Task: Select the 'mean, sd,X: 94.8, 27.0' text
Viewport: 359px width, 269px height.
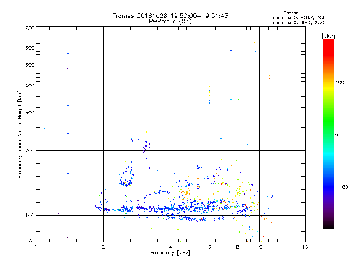Action: [x=298, y=22]
